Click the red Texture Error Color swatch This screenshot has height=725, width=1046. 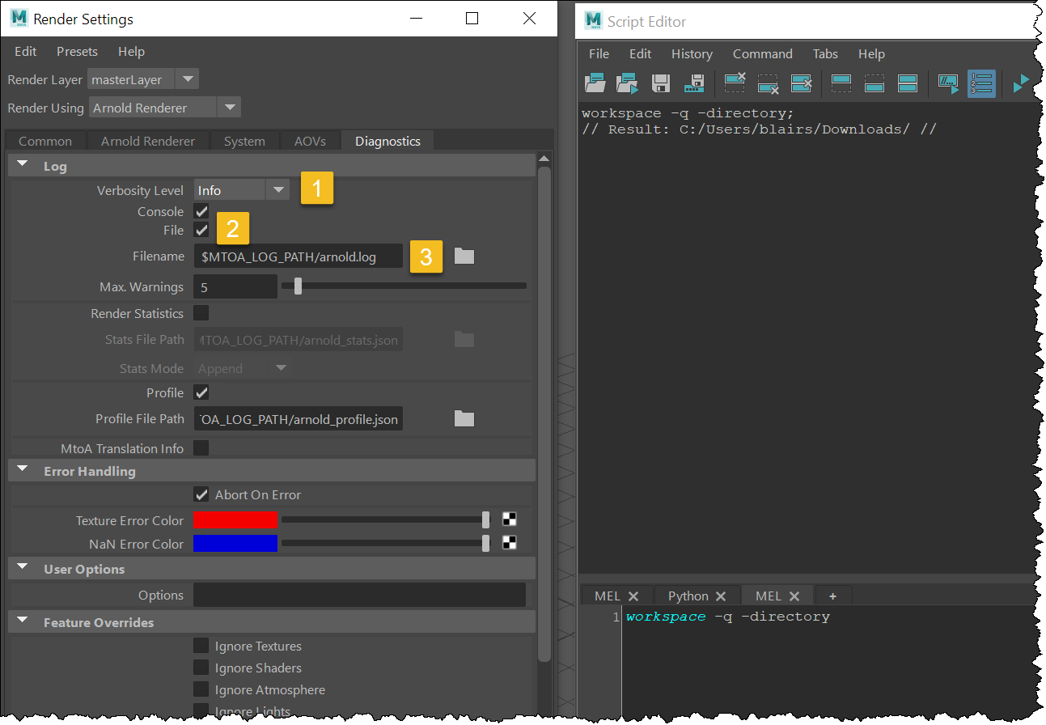235,519
